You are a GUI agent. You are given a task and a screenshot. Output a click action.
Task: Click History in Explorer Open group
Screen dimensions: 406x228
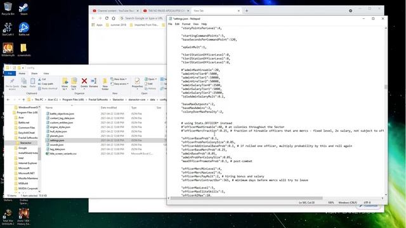pos(150,89)
